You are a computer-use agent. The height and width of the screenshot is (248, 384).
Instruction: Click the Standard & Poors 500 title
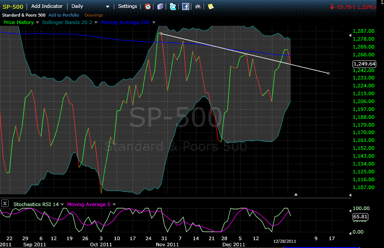click(24, 15)
